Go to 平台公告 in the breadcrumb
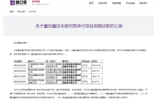Image resolution: width=154 pixels, height=101 pixels. (x=21, y=12)
